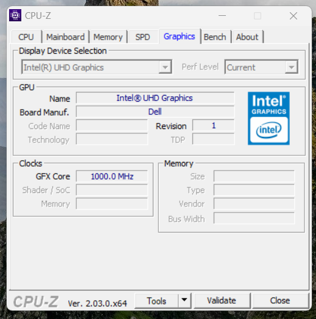Open the Tools dropdown arrow
This screenshot has height=319, width=316.
point(184,300)
